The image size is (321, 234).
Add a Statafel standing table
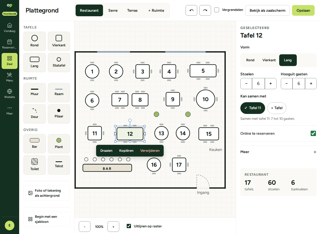click(x=59, y=63)
